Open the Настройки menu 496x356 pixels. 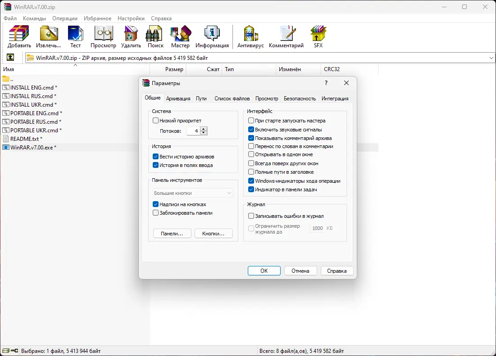(131, 18)
